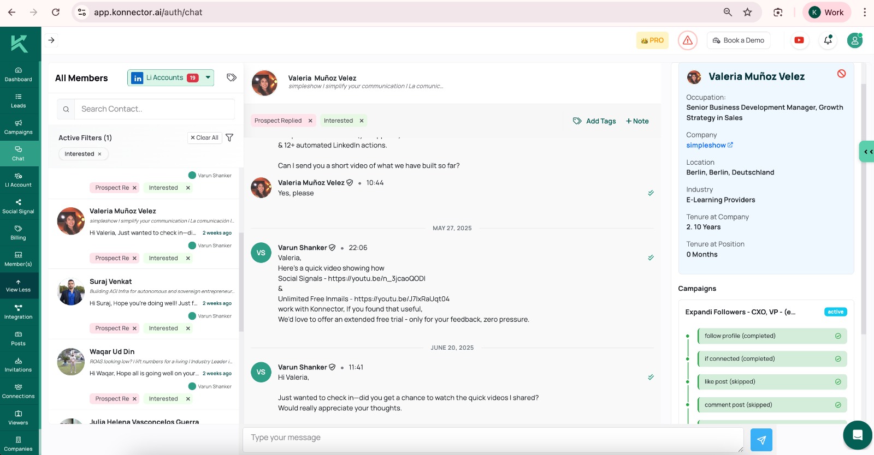Click the PRO crown badge

pos(652,40)
